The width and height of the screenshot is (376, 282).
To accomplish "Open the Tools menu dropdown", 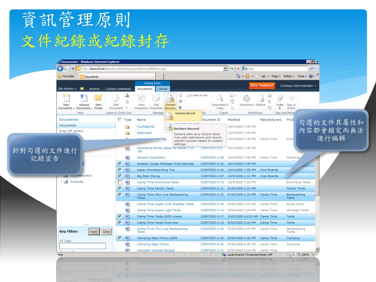I will point(302,76).
